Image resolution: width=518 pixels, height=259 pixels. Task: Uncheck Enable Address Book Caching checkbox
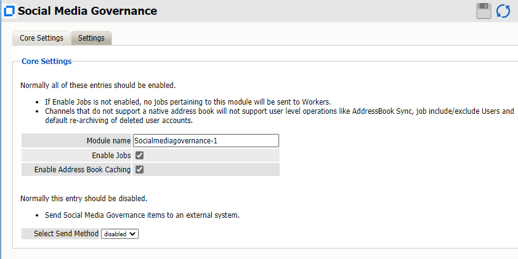point(140,170)
